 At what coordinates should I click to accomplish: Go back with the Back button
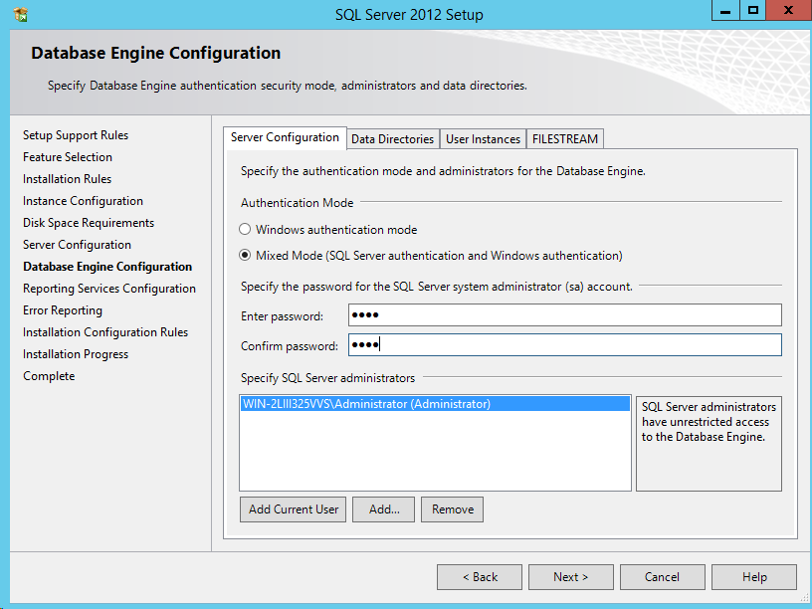(x=480, y=577)
